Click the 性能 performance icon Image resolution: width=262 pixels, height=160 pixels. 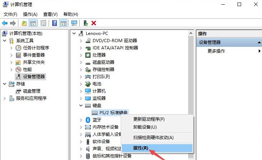(x=18, y=70)
